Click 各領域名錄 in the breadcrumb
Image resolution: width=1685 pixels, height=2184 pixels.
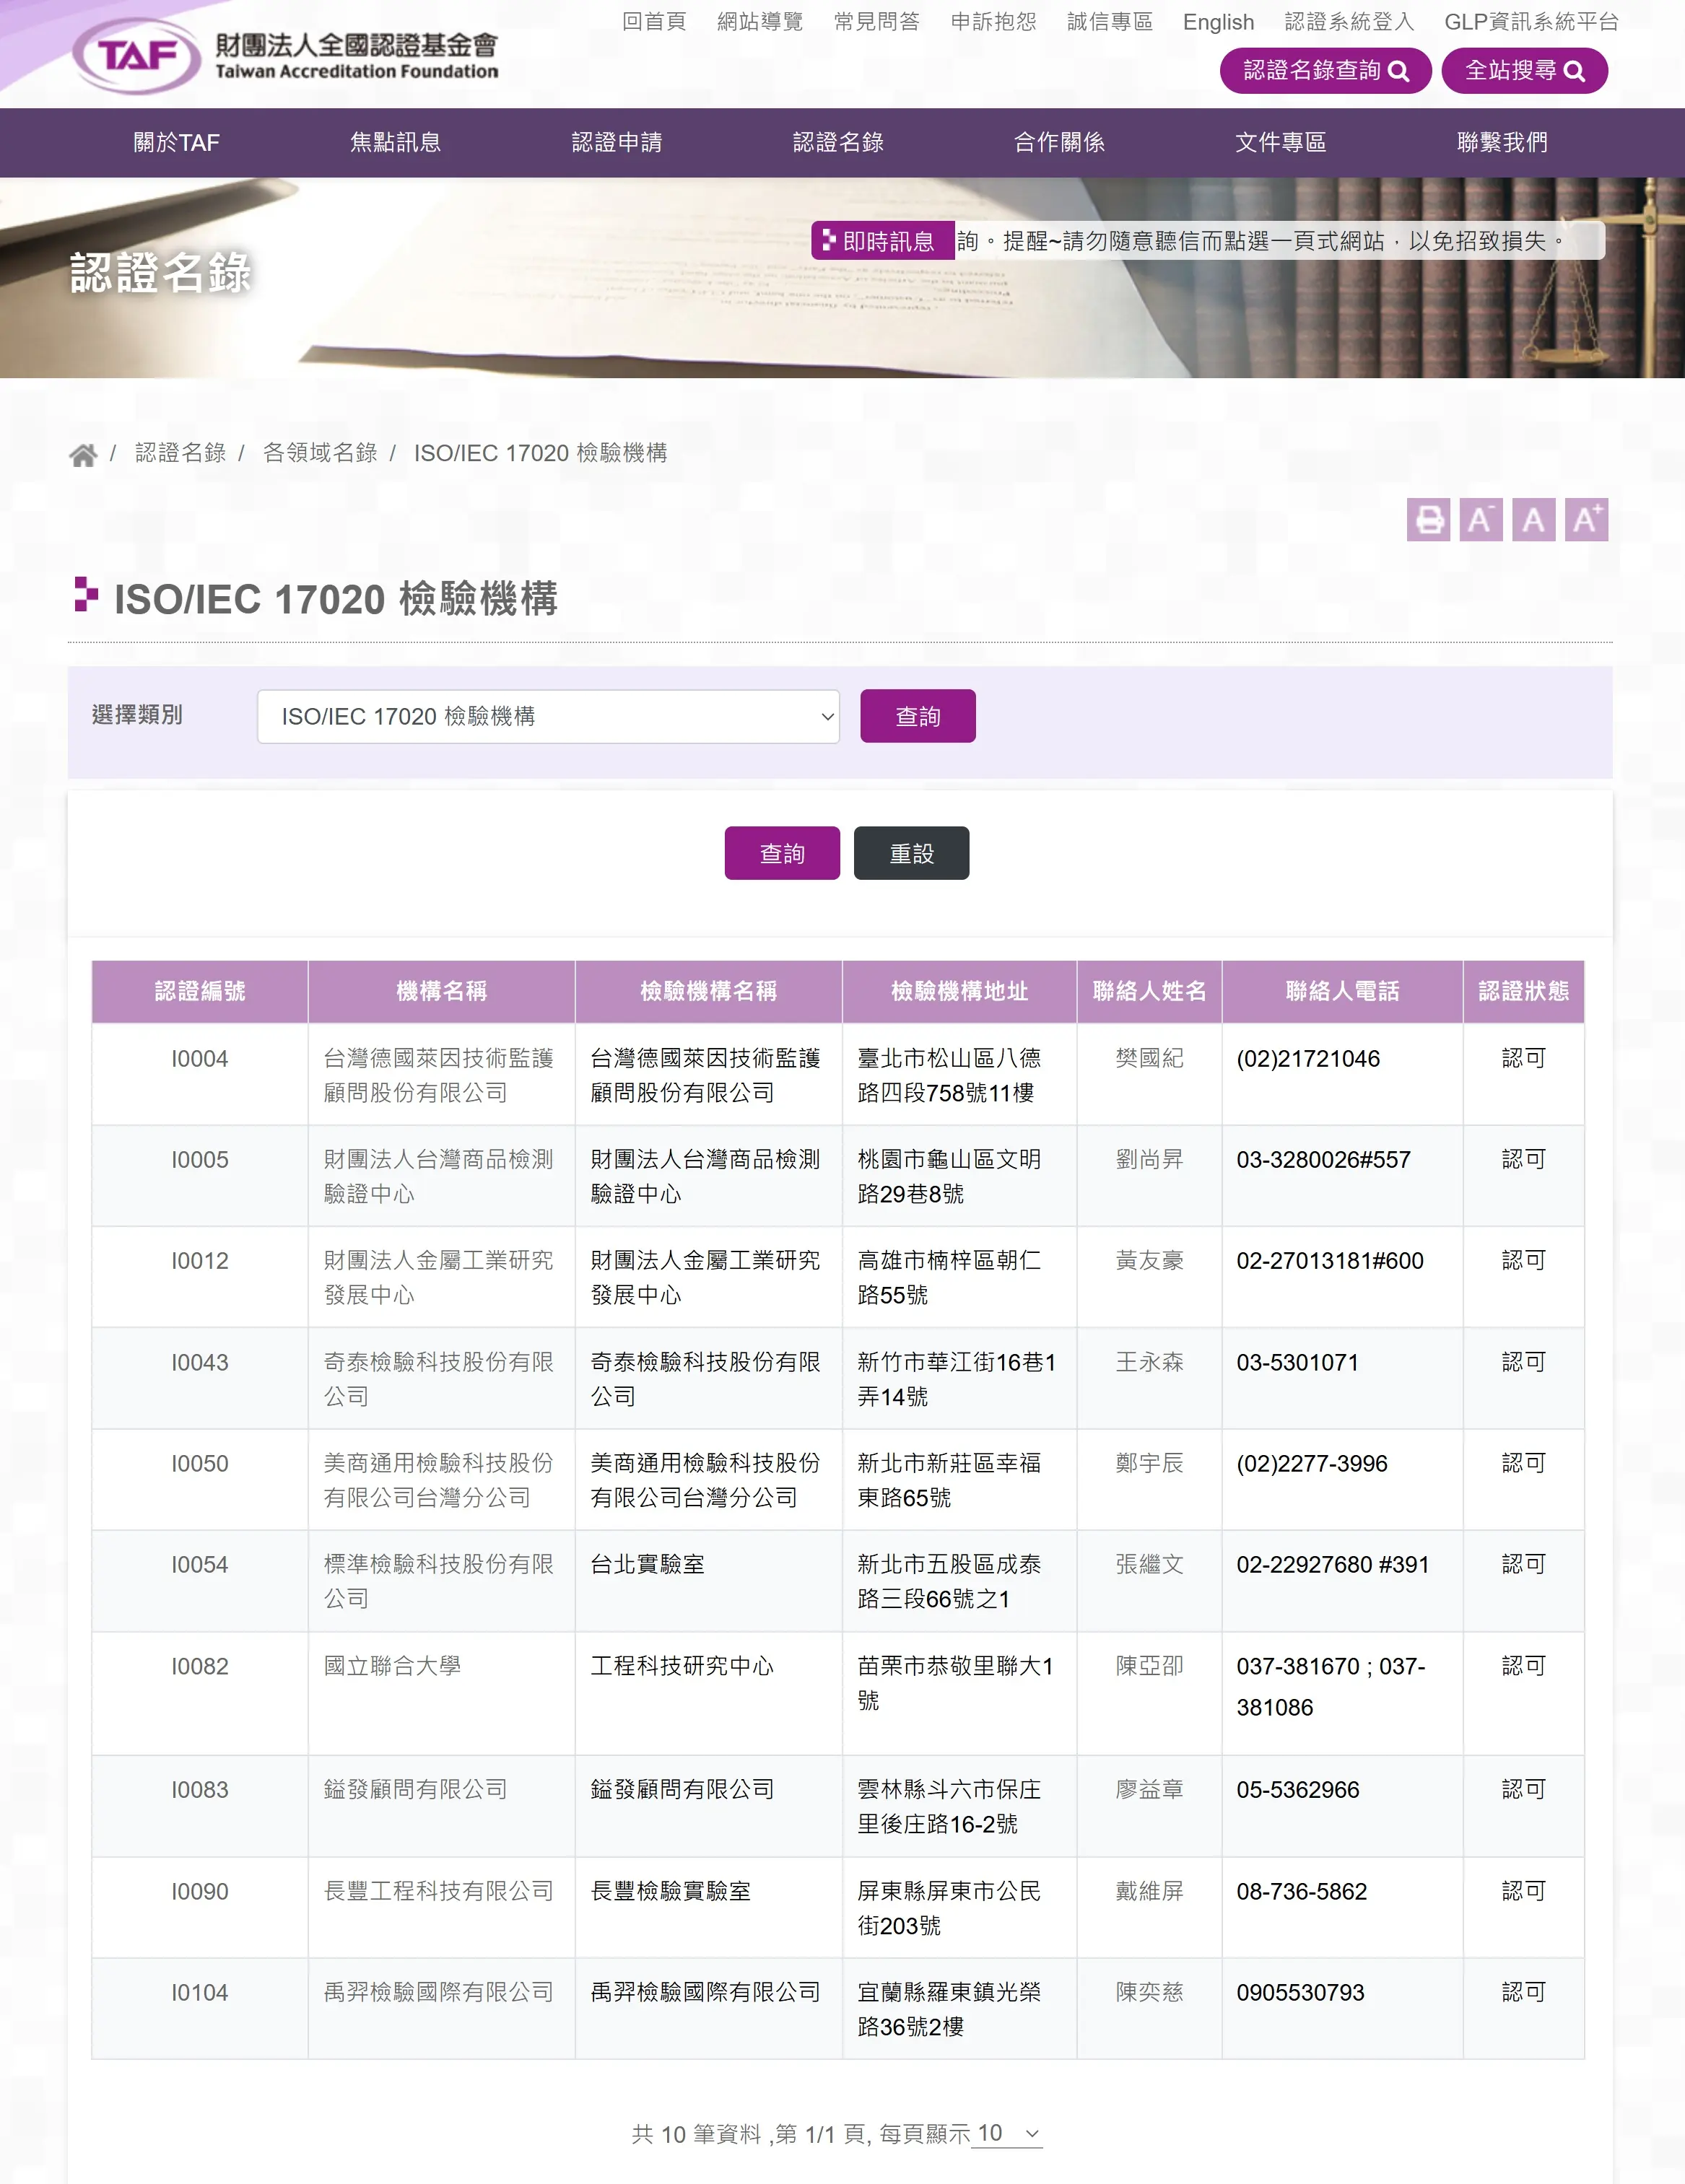point(320,453)
